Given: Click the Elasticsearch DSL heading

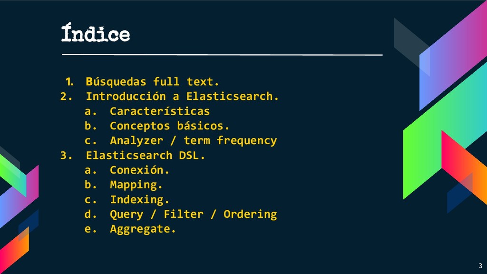Looking at the screenshot, I should (146, 156).
